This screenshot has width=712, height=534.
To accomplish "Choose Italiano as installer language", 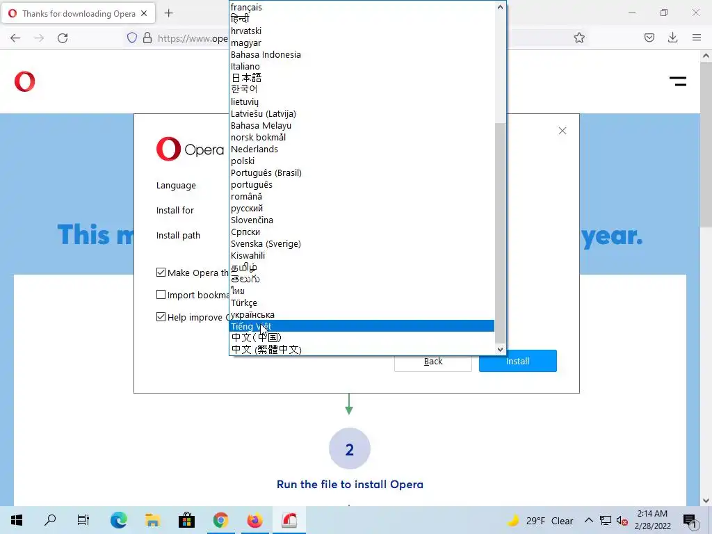I will [x=362, y=66].
